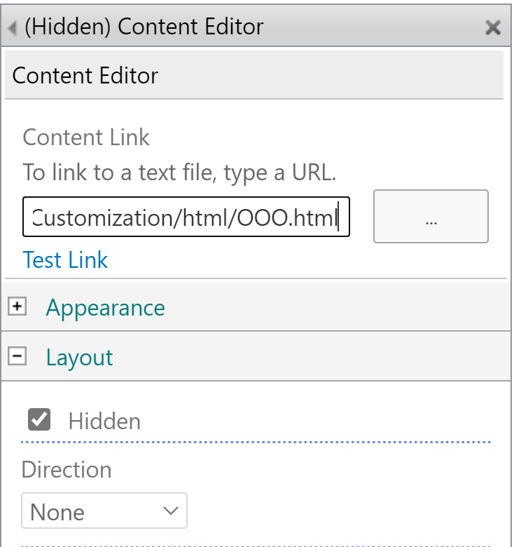This screenshot has height=547, width=514.
Task: Collapse Layout using the minus icon
Action: point(18,357)
